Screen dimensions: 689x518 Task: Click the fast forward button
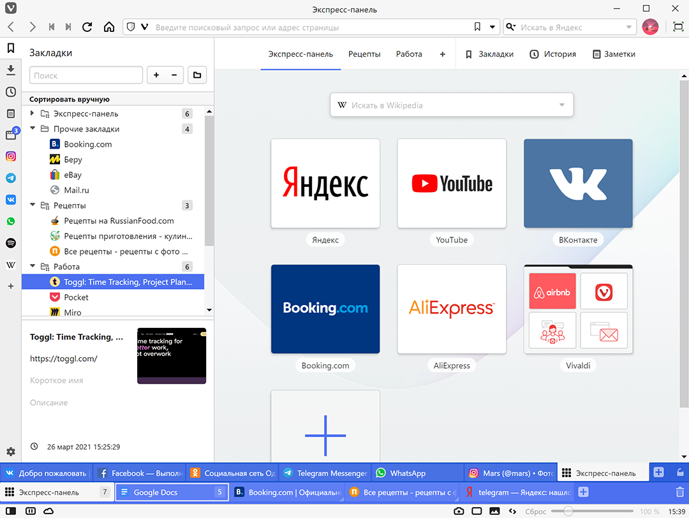(68, 27)
